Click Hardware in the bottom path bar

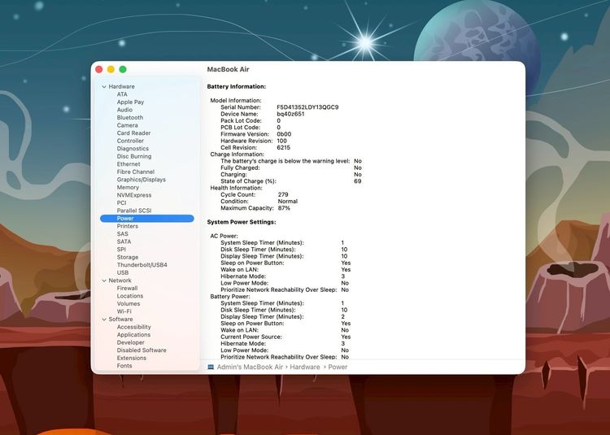(305, 367)
